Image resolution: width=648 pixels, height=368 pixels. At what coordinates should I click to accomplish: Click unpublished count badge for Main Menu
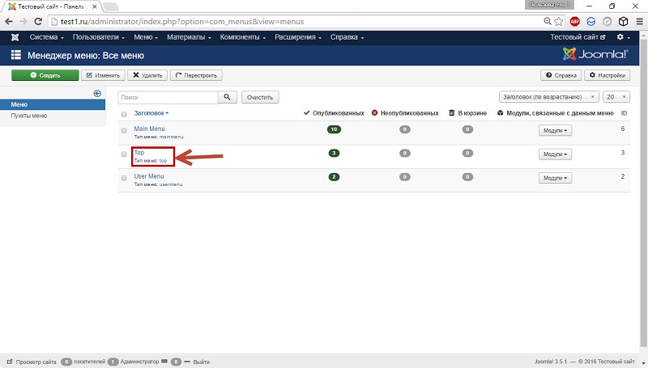click(404, 129)
